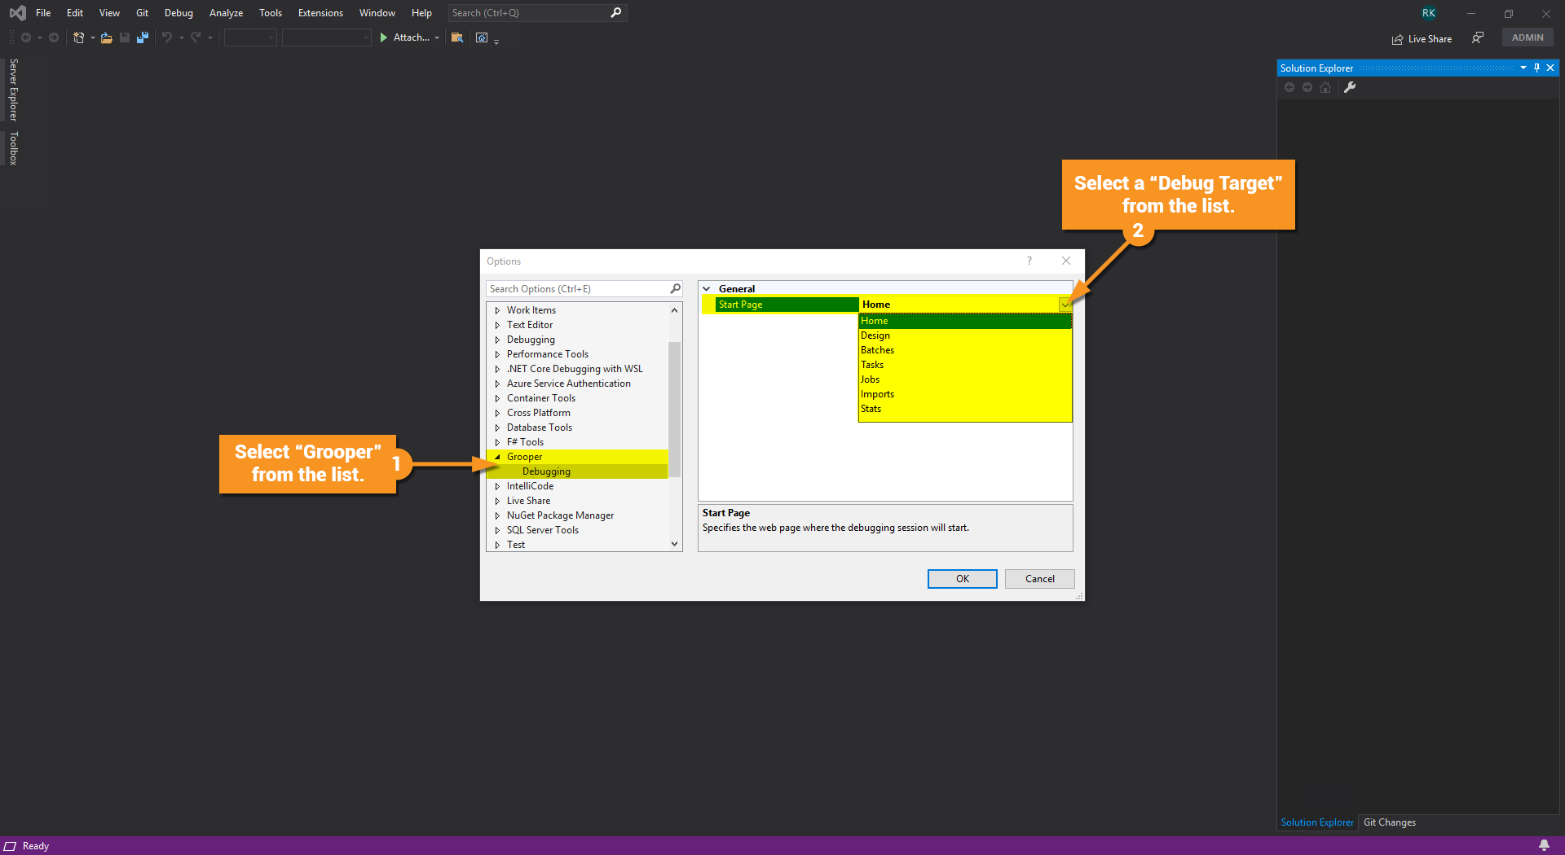This screenshot has height=855, width=1565.
Task: Open the Start Page value dropdown arrow
Action: [1065, 305]
